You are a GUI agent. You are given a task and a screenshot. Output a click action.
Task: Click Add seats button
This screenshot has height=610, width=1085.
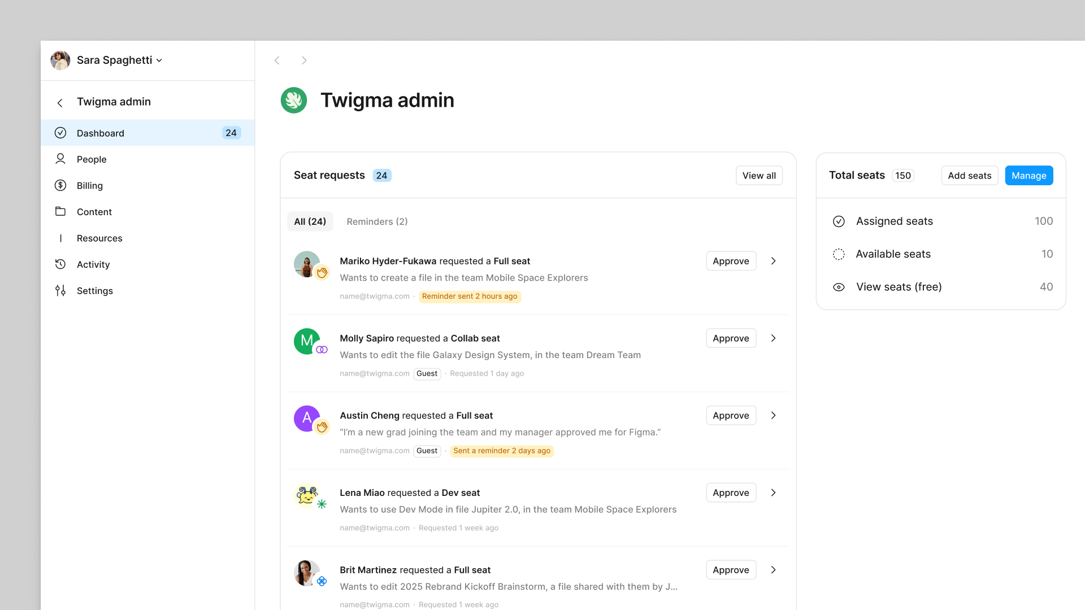tap(970, 175)
